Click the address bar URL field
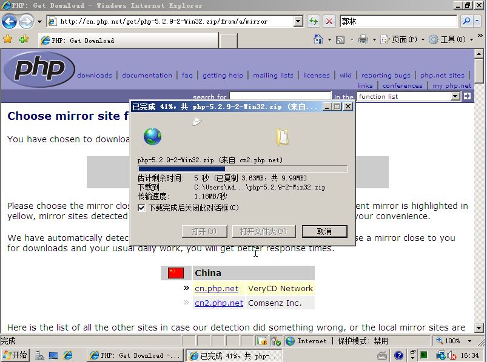The height and width of the screenshot is (362, 487). [x=171, y=21]
